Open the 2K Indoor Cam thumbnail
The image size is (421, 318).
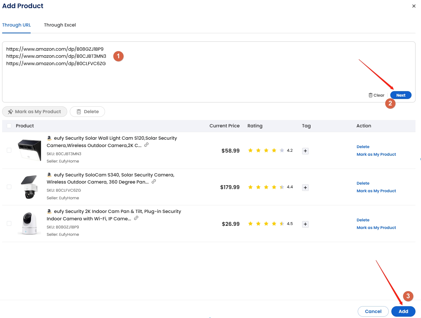pyautogui.click(x=29, y=223)
